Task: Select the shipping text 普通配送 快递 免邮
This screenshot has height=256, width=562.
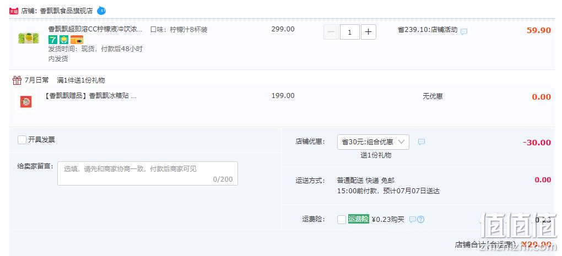Action: click(x=366, y=181)
